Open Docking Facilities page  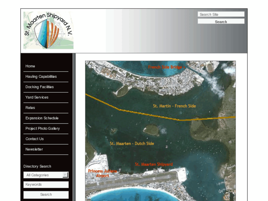coord(39,87)
